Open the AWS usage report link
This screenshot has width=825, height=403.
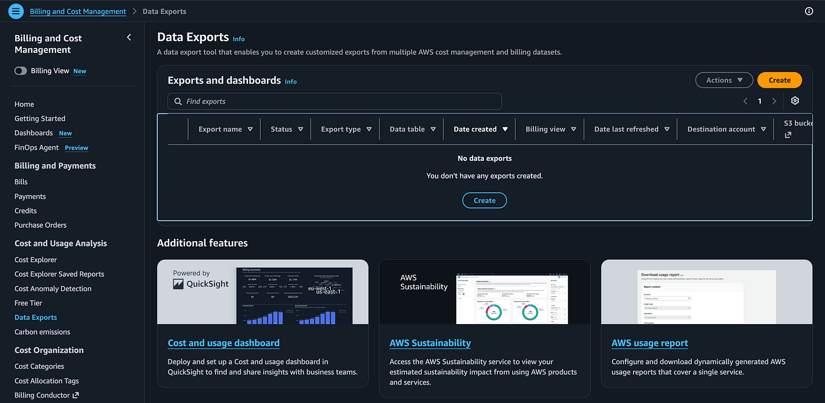[650, 343]
